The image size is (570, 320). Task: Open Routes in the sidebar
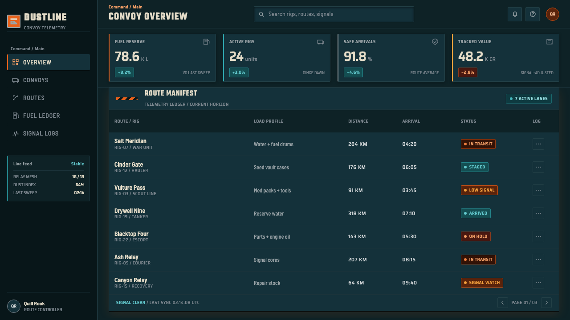[49, 98]
